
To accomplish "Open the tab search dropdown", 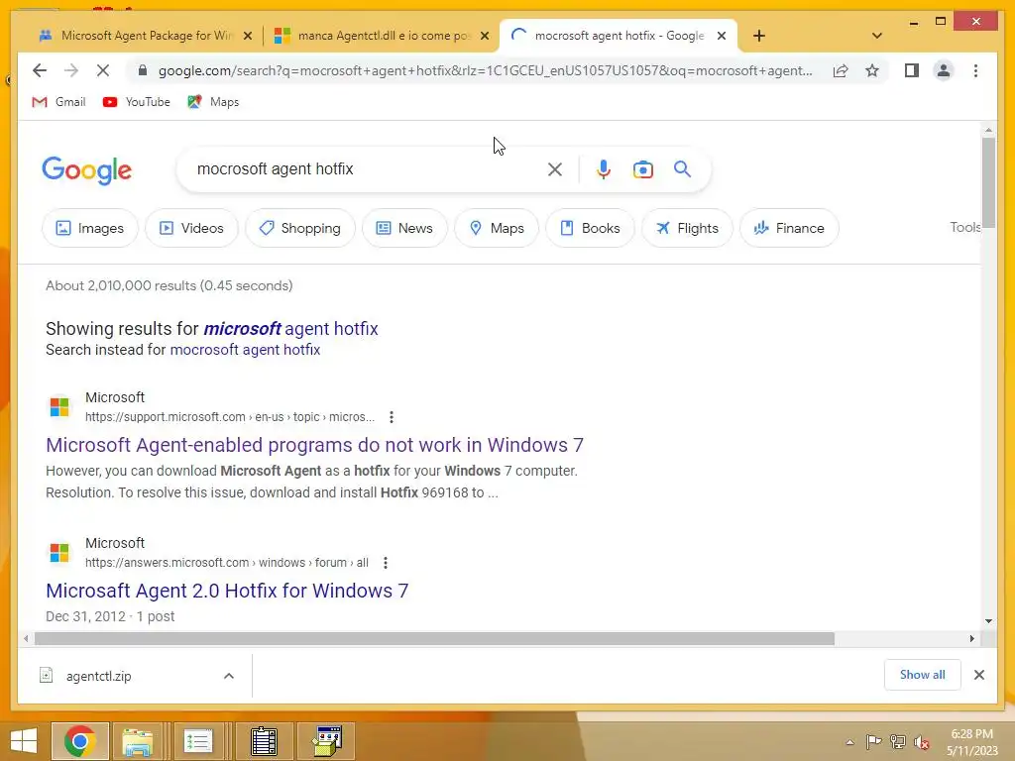I will click(876, 36).
